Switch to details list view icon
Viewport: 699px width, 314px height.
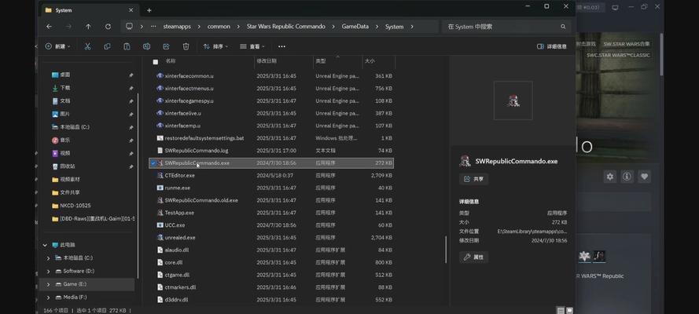point(560,310)
